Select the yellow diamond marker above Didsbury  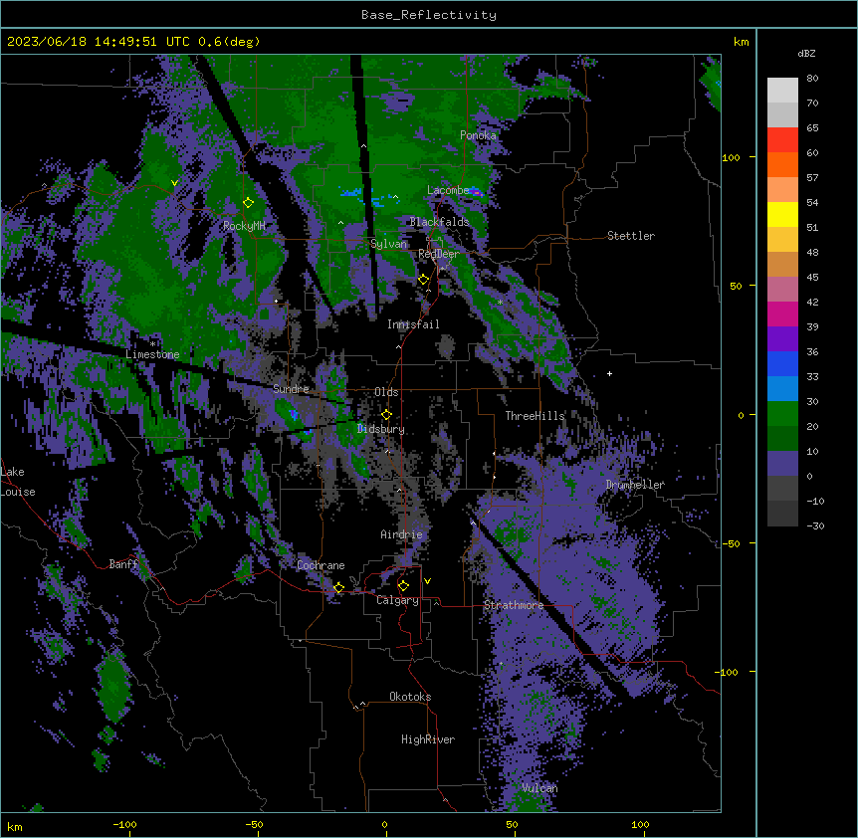tap(386, 415)
